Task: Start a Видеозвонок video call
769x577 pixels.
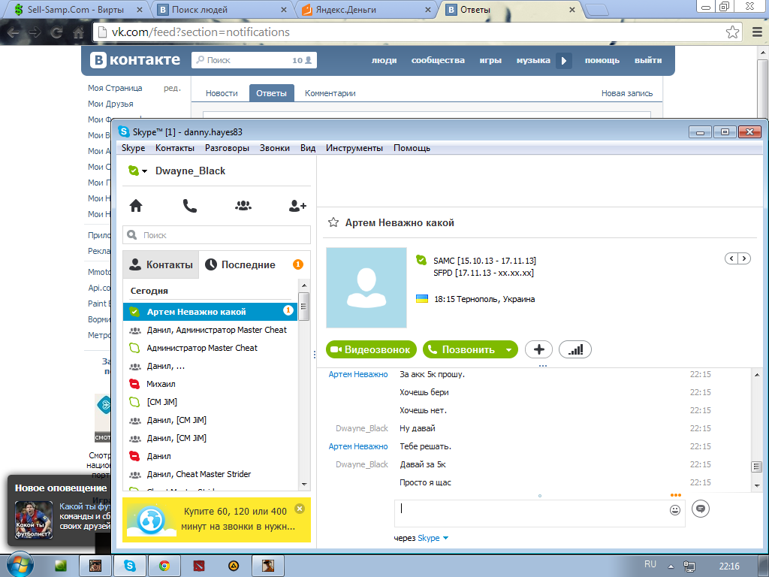Action: [371, 350]
